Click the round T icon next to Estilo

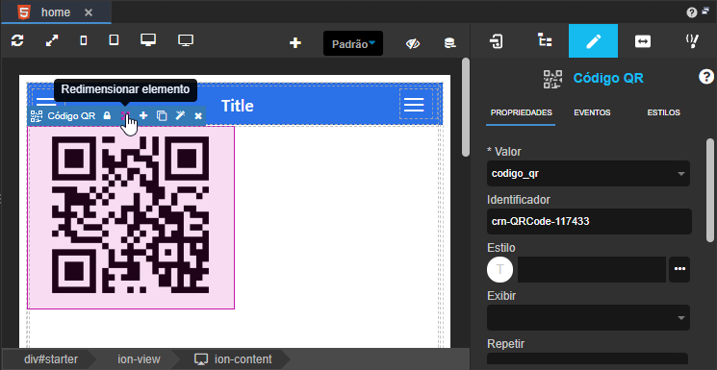point(499,269)
